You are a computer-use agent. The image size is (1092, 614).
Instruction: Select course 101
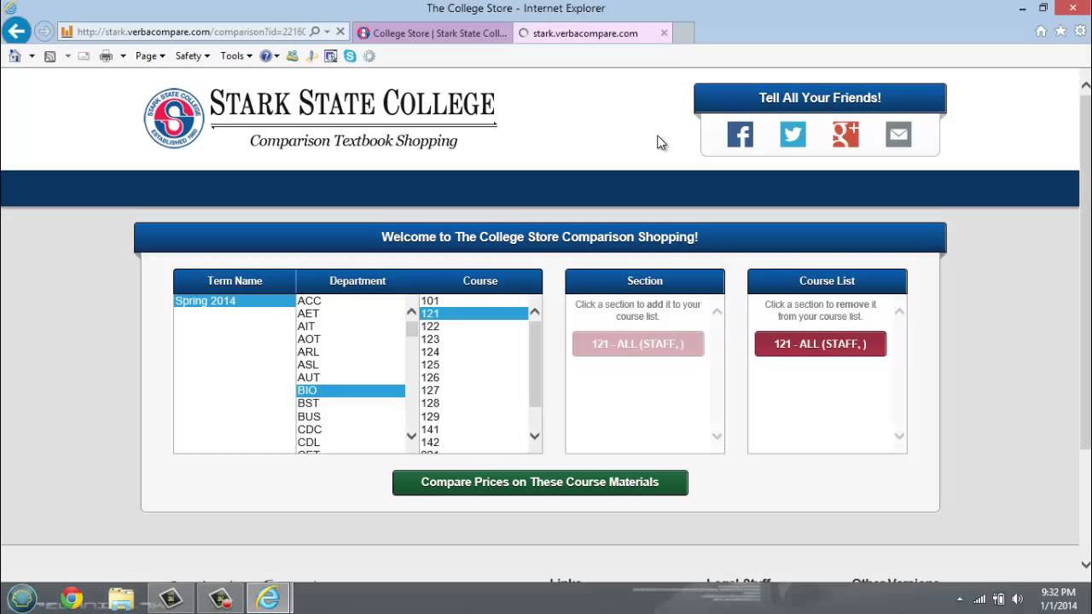point(473,301)
